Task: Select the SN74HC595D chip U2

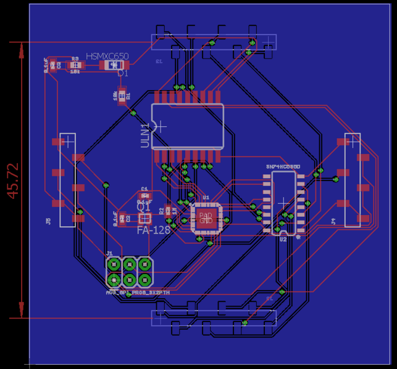Action: (283, 203)
